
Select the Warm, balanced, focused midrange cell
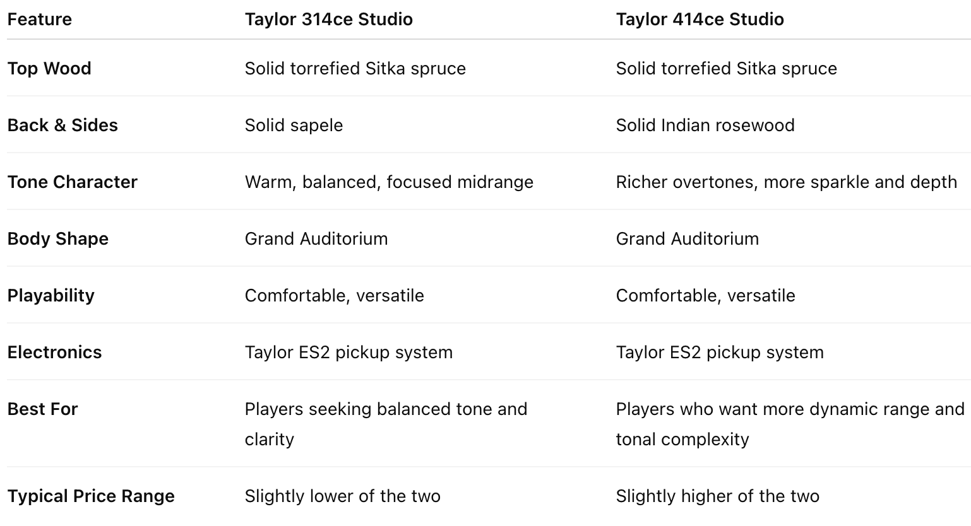click(389, 182)
